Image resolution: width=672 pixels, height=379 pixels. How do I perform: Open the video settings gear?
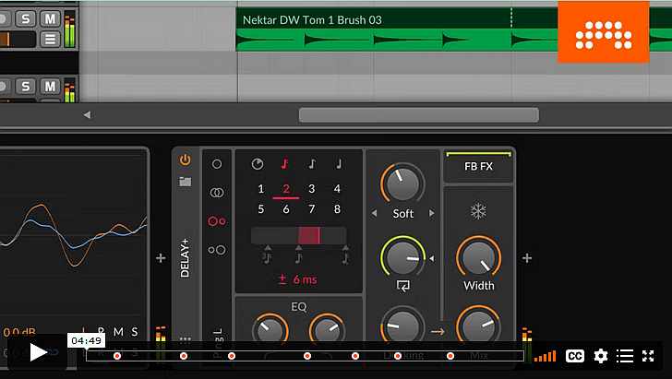coord(600,356)
